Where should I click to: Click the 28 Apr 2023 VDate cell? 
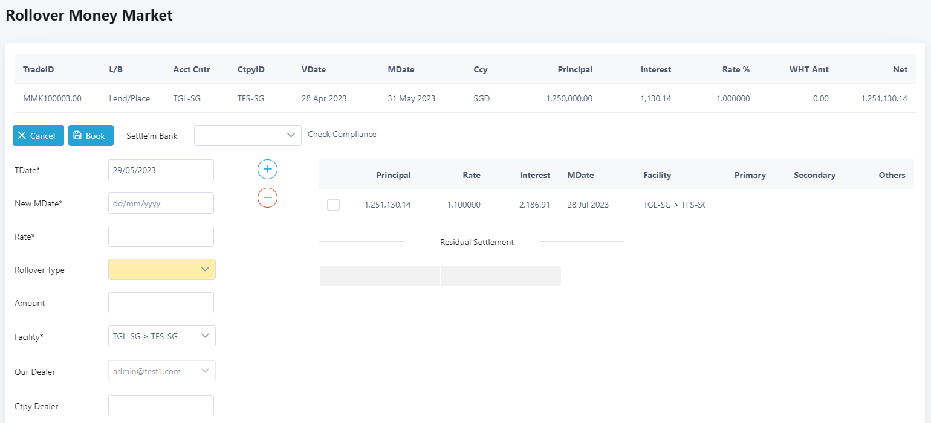(x=324, y=98)
